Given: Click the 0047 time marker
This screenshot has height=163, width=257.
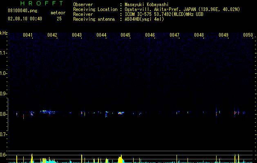Looking at the screenshot, I should (x=174, y=35).
